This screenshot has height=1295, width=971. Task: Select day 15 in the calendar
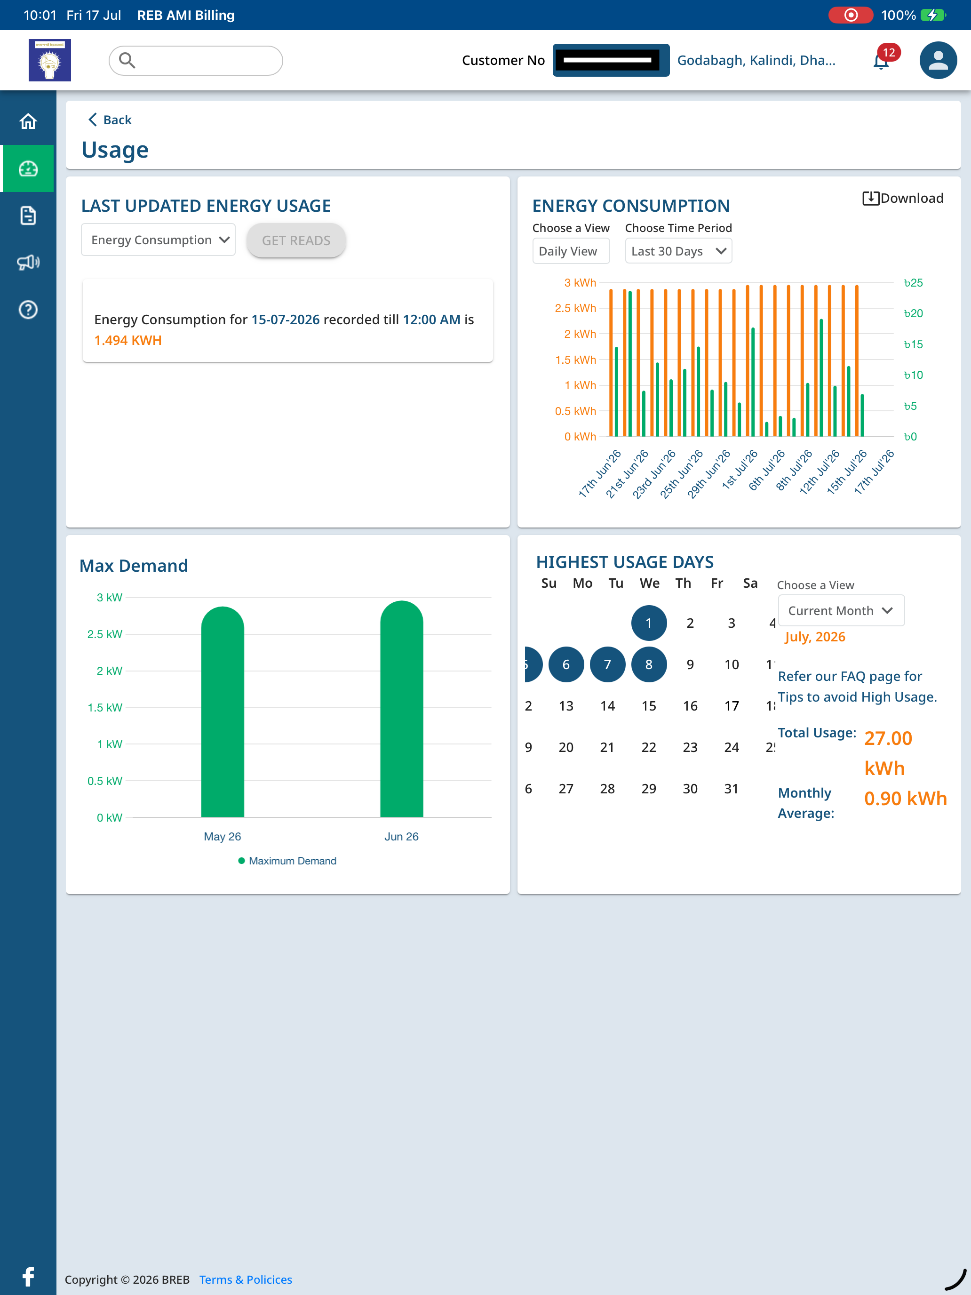tap(648, 706)
